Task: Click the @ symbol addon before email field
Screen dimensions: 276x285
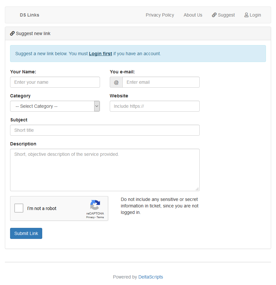Action: (x=116, y=82)
